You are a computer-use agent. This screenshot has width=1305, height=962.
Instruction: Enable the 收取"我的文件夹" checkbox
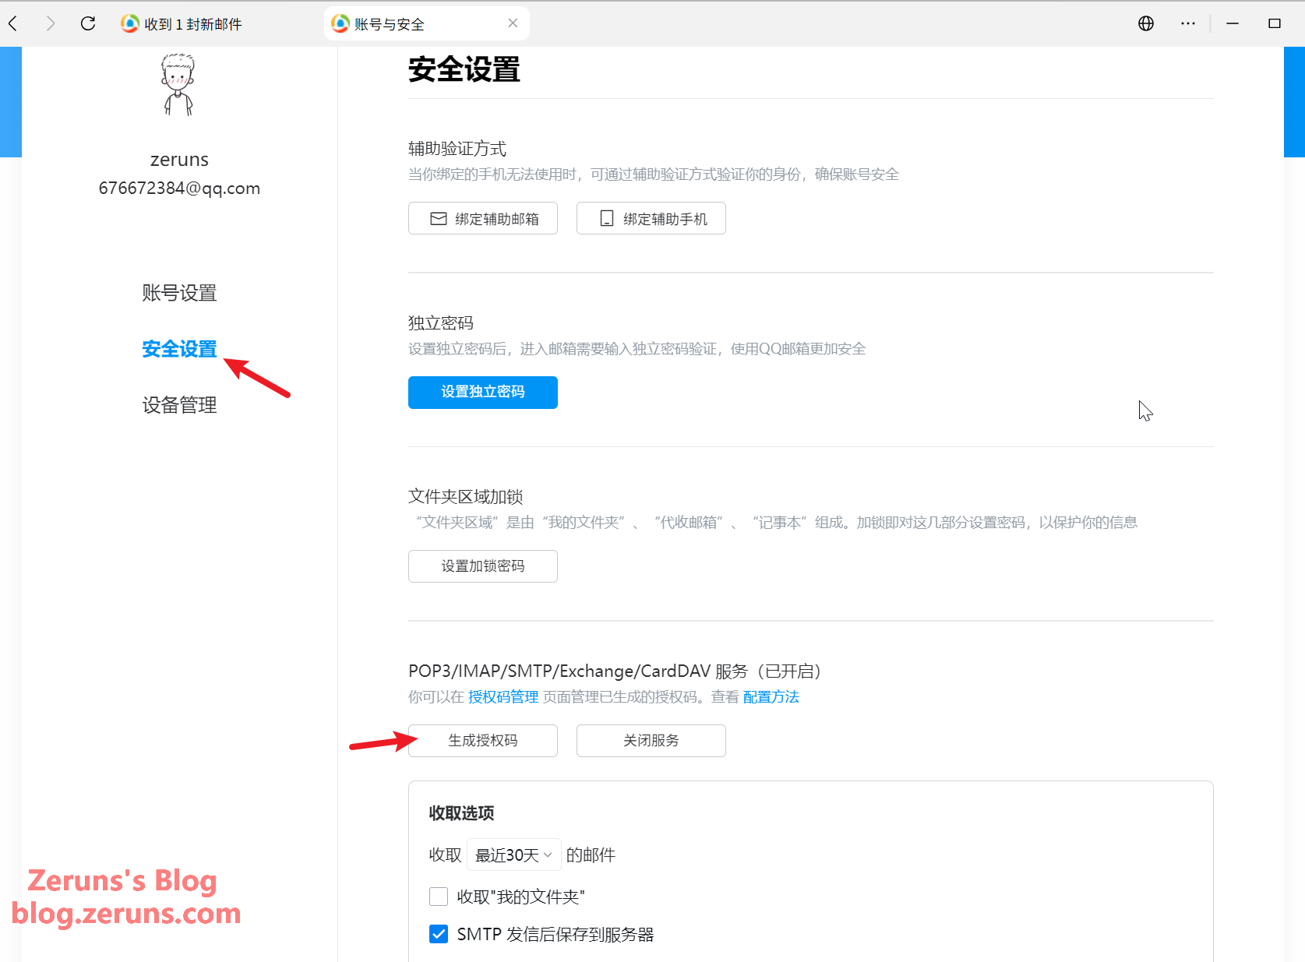439,897
